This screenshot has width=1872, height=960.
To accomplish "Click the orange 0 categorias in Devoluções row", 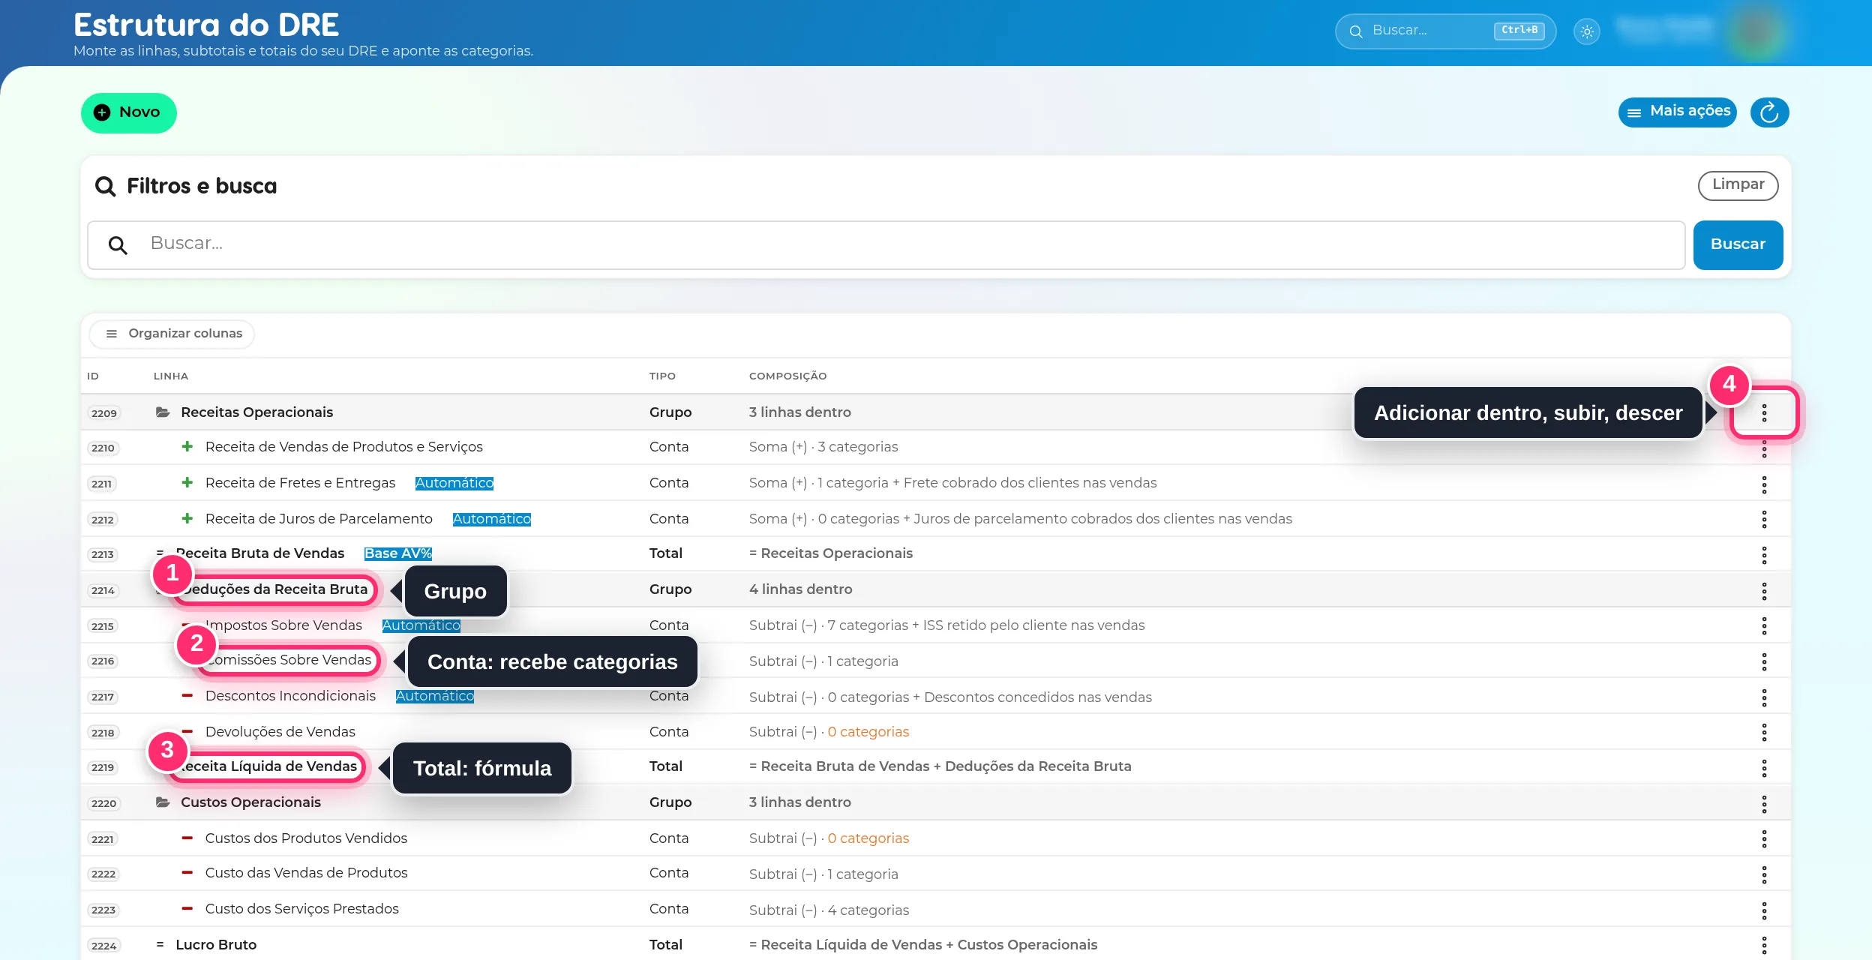I will click(868, 731).
